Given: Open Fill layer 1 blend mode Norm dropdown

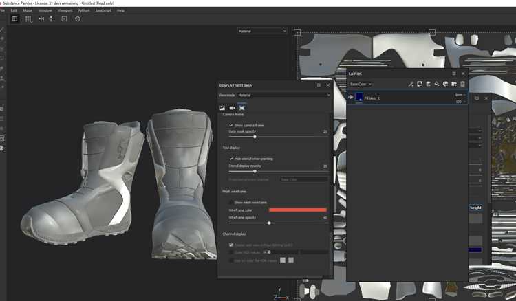Looking at the screenshot, I should (460, 95).
